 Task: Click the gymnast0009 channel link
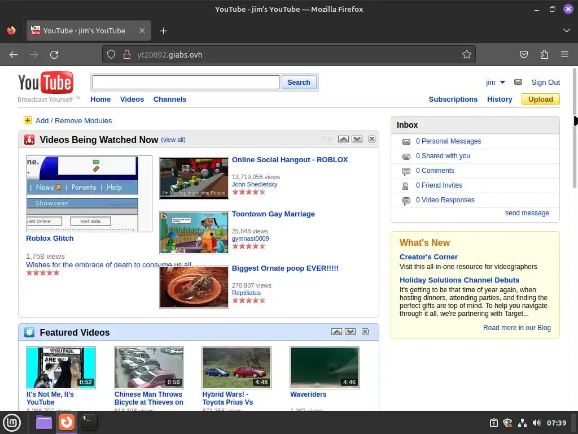coord(250,239)
